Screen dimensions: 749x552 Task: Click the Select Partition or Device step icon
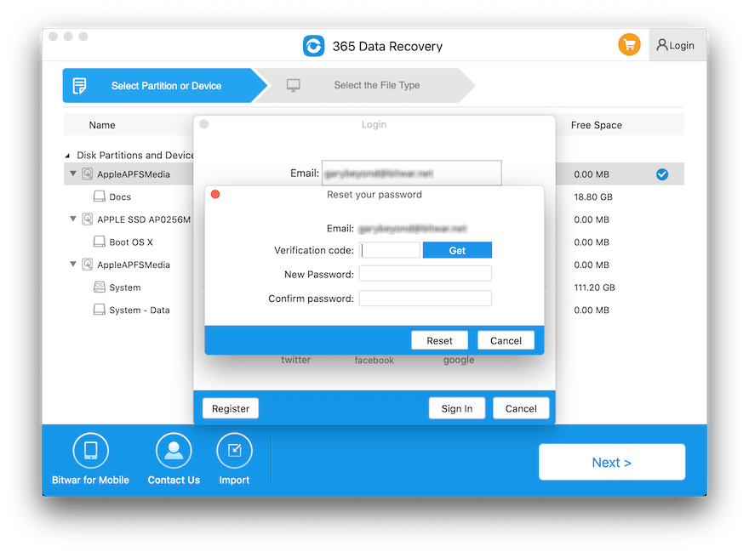click(79, 86)
